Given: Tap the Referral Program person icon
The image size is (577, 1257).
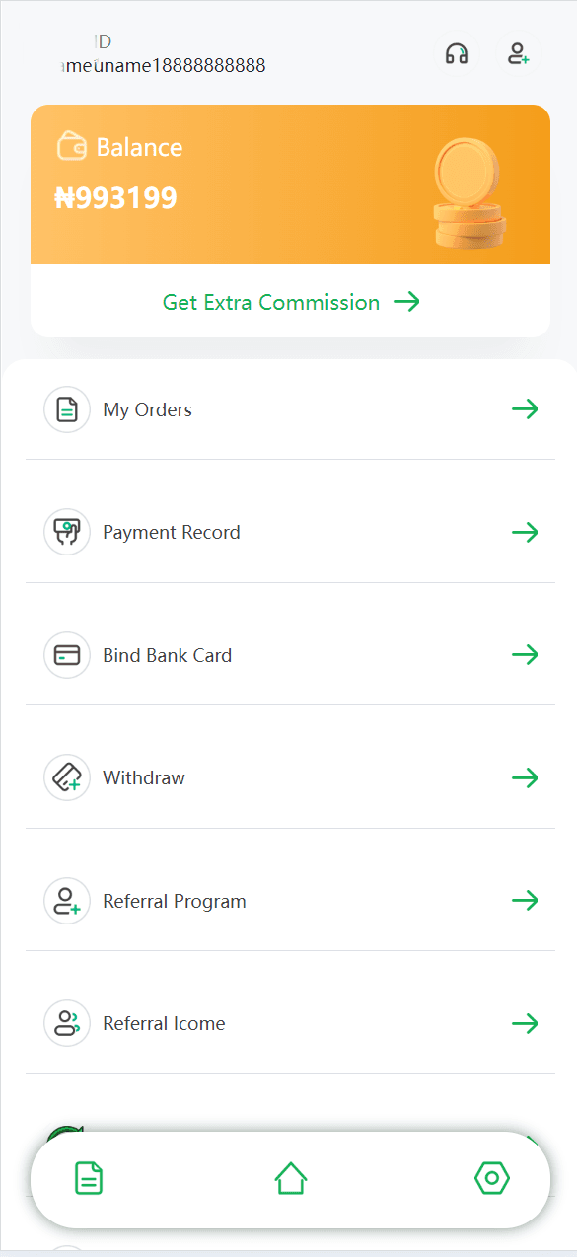Looking at the screenshot, I should coord(67,901).
